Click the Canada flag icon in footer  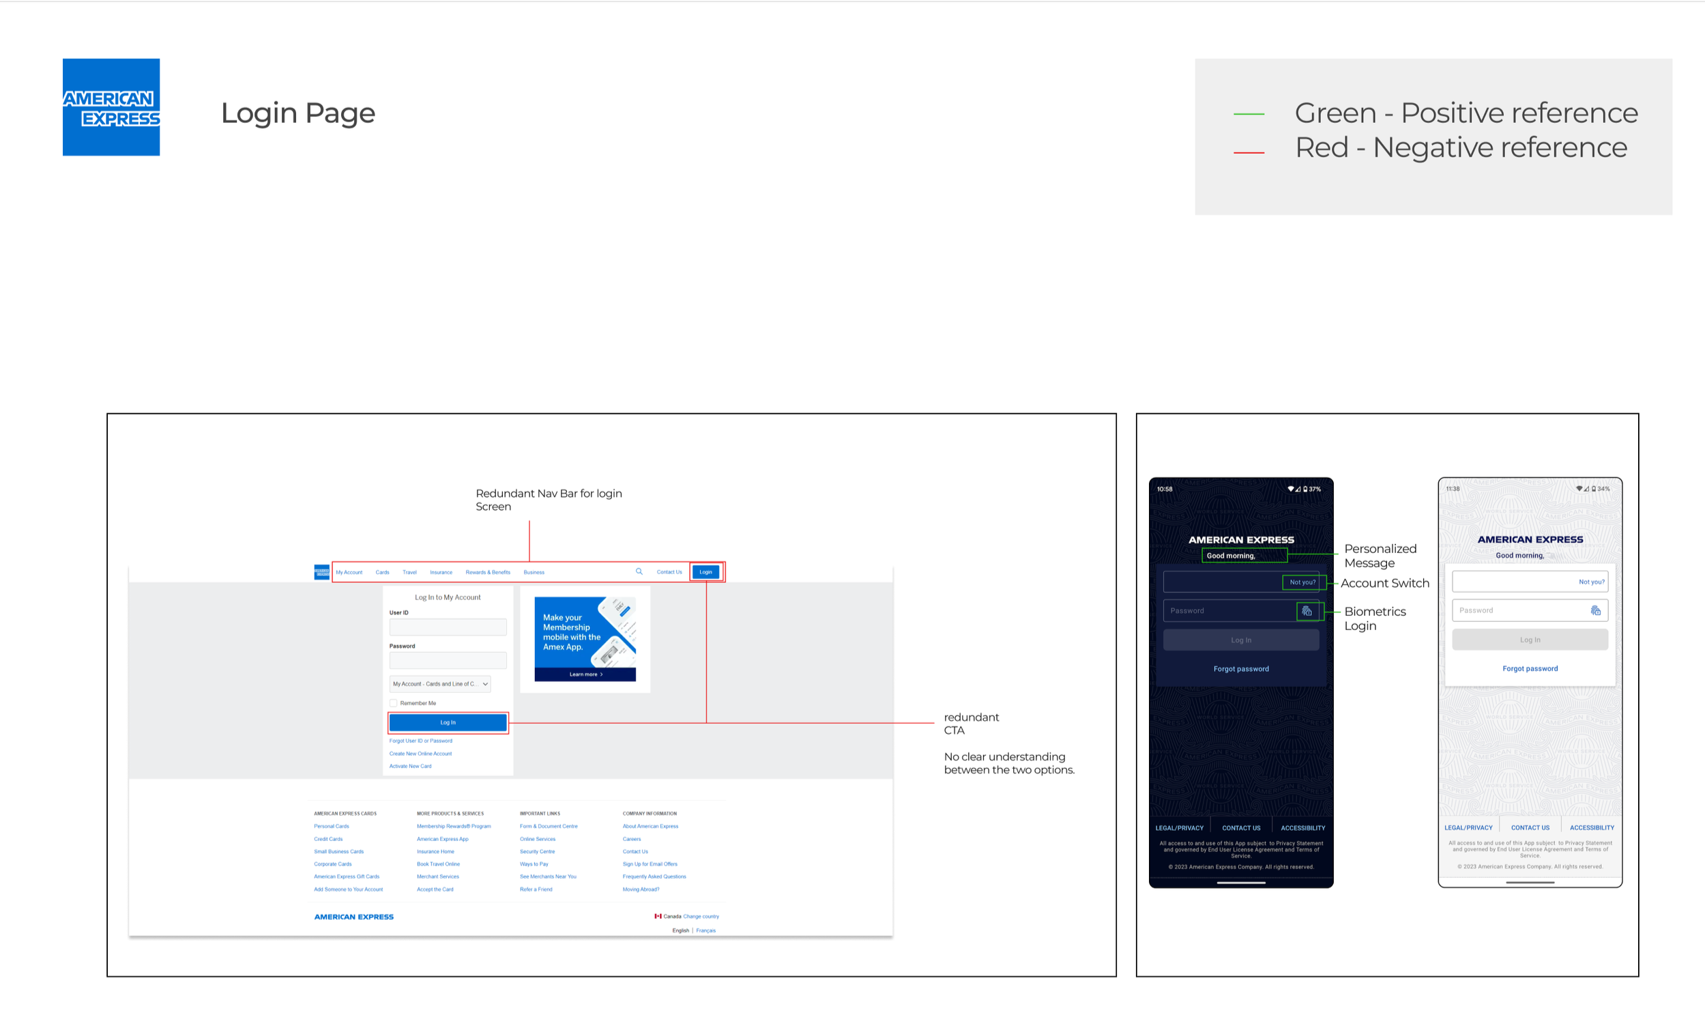pos(658,916)
